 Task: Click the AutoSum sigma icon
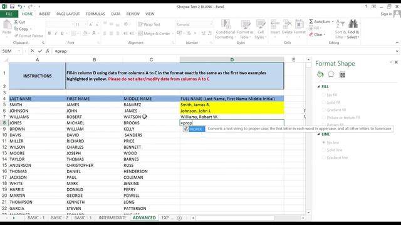click(311, 22)
